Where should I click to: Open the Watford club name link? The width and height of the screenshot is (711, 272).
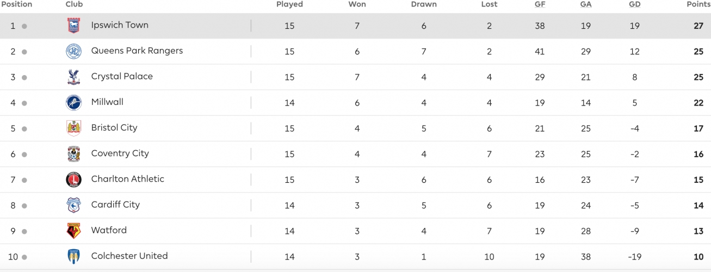point(109,230)
